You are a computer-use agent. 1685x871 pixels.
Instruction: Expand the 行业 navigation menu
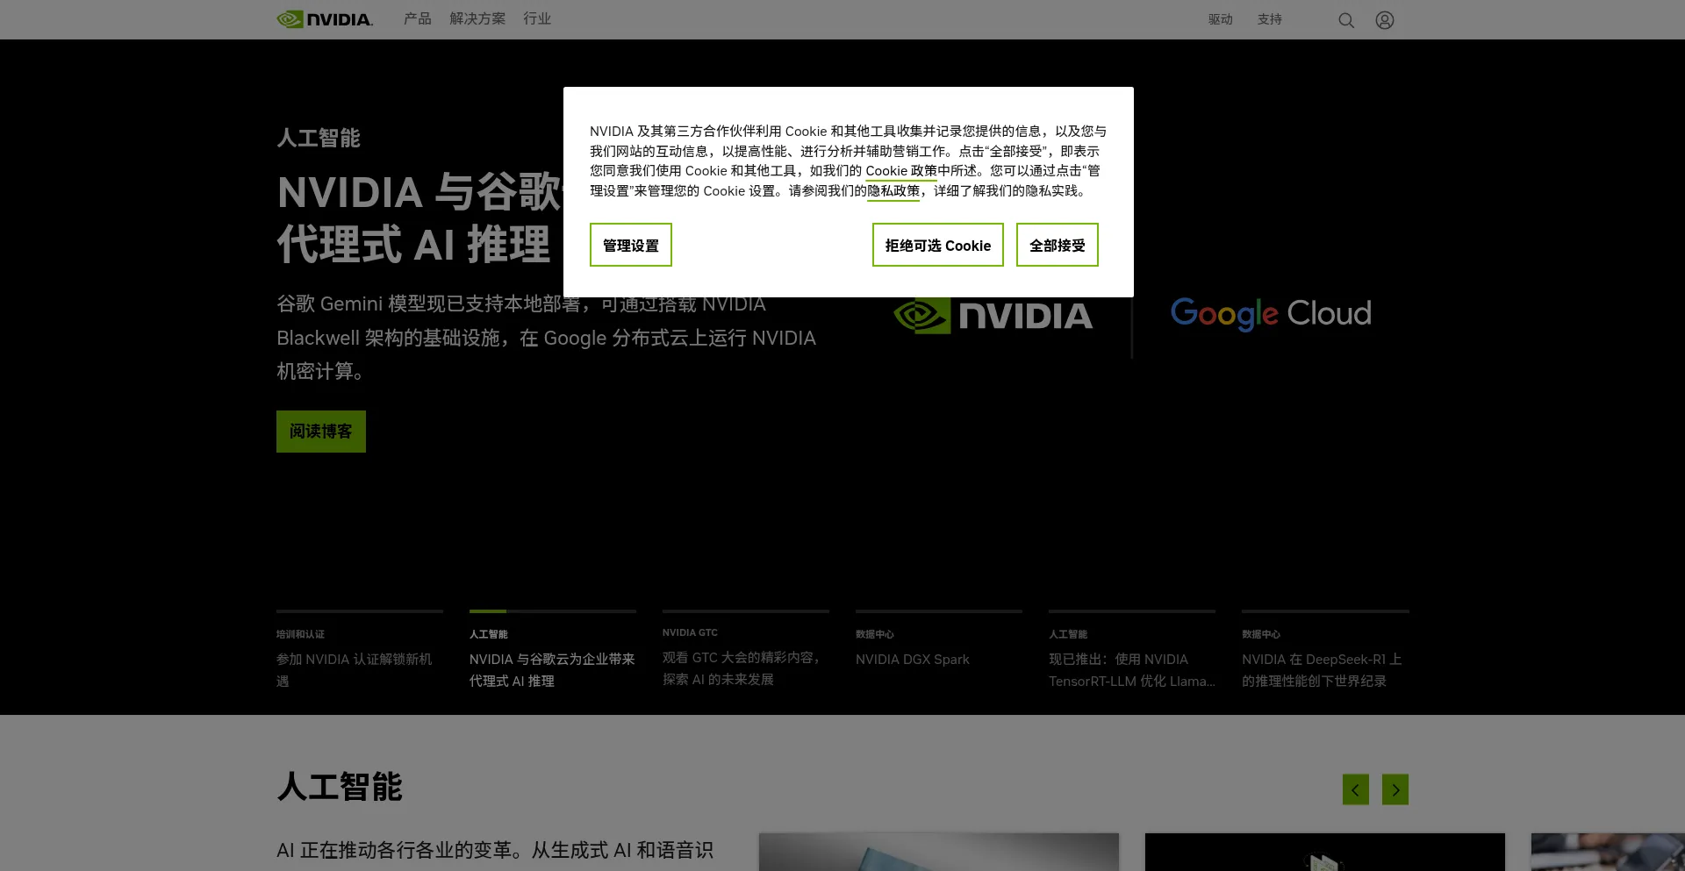(537, 19)
